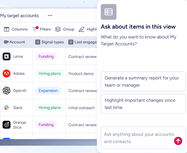Viewport: 187px width, 153px height.
Task: Click the Slack logo icon
Action: pos(6,107)
